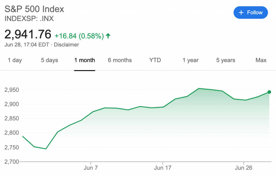Click the S&P 500 Index title
Viewport: 276px width, 176px height.
pos(34,9)
